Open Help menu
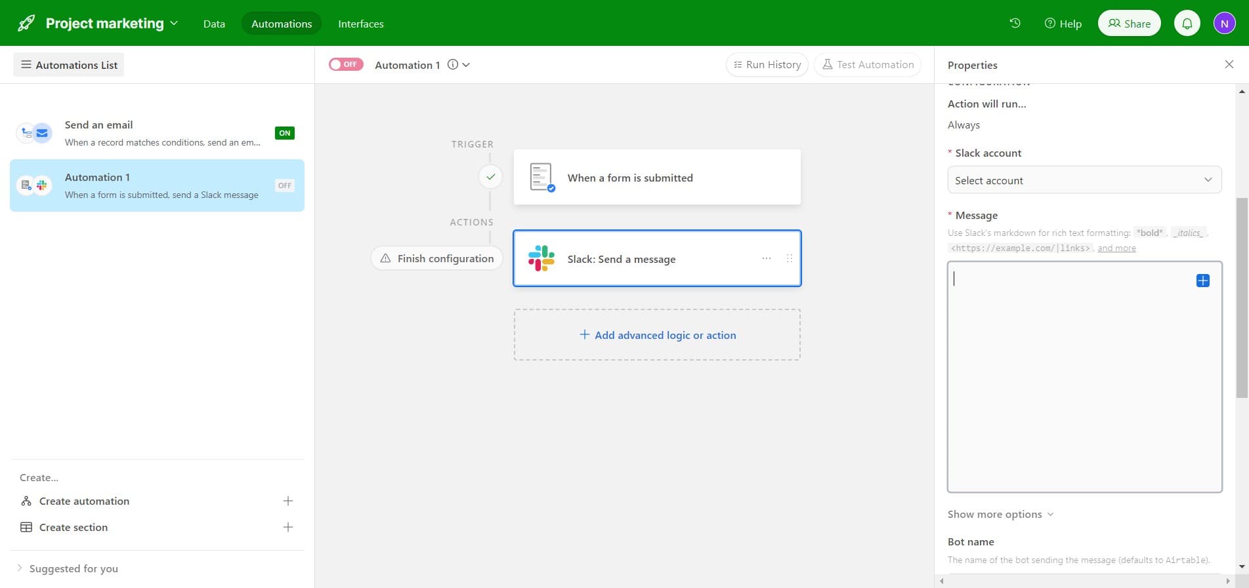 (1063, 24)
